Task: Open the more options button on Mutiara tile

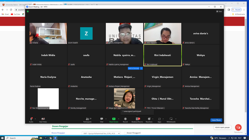Action: 141,68
